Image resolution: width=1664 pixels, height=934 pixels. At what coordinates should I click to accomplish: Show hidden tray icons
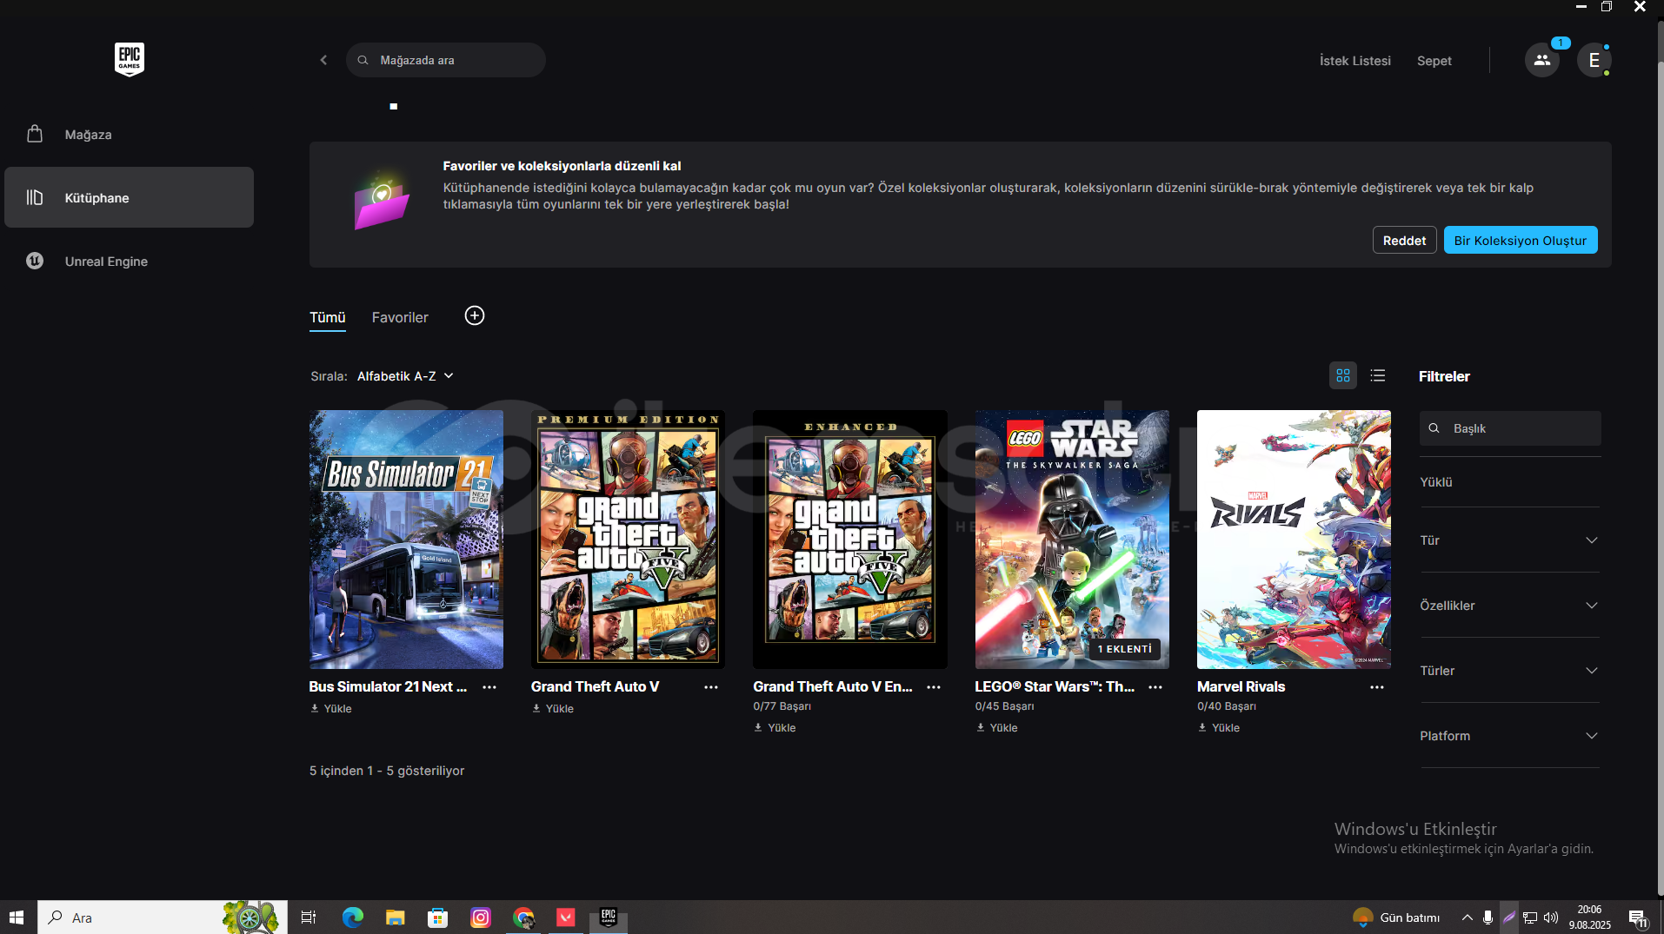[1468, 917]
